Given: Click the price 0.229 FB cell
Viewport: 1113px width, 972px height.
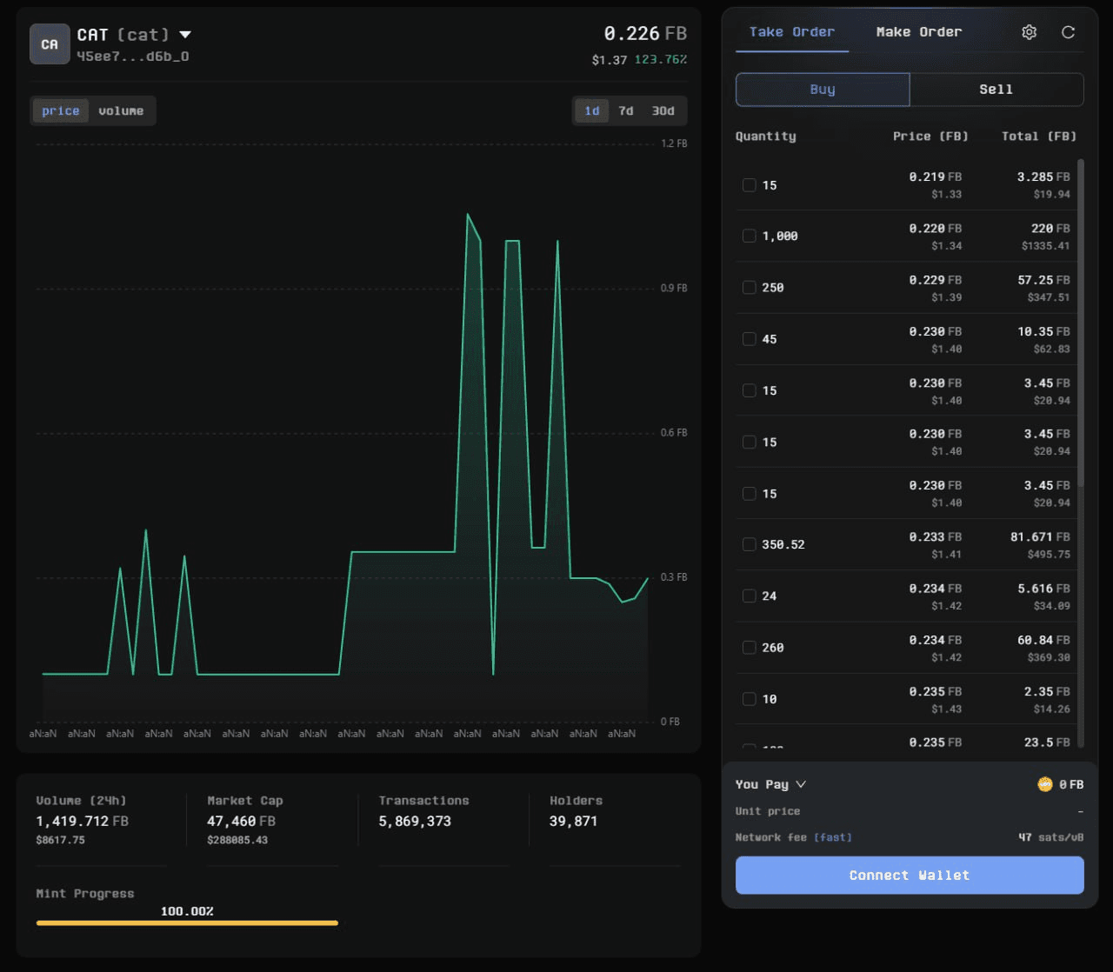Looking at the screenshot, I should click(936, 280).
